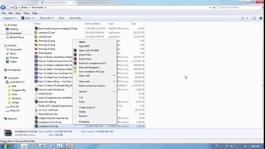Click the Burn toolbar button
The image size is (265, 149).
(x=61, y=18)
